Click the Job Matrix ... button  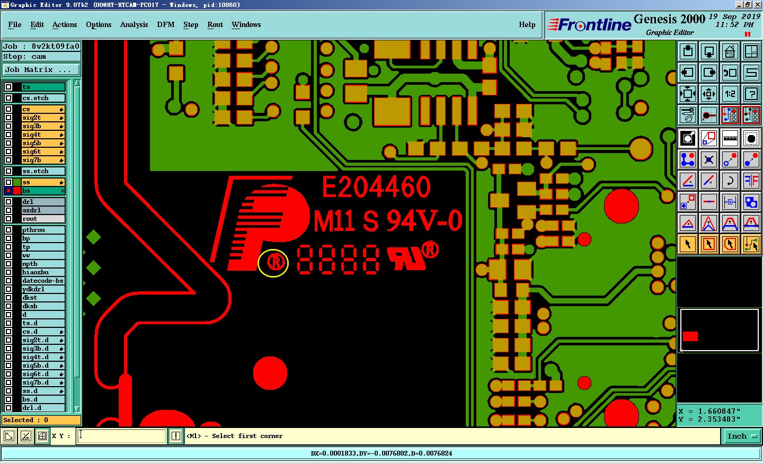tap(41, 70)
